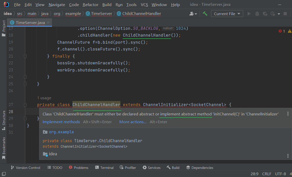Image resolution: width=292 pixels, height=177 pixels.
Task: Click the org breadcrumb
Action: 57,14
